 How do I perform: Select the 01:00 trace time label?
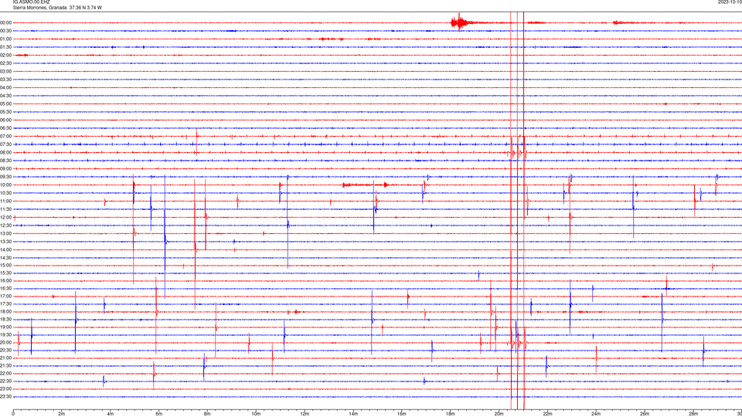[5, 39]
